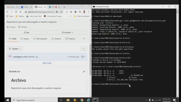This screenshot has width=181, height=102.
Task: Click the translate icon in address bar
Action: pyautogui.click(x=57, y=12)
